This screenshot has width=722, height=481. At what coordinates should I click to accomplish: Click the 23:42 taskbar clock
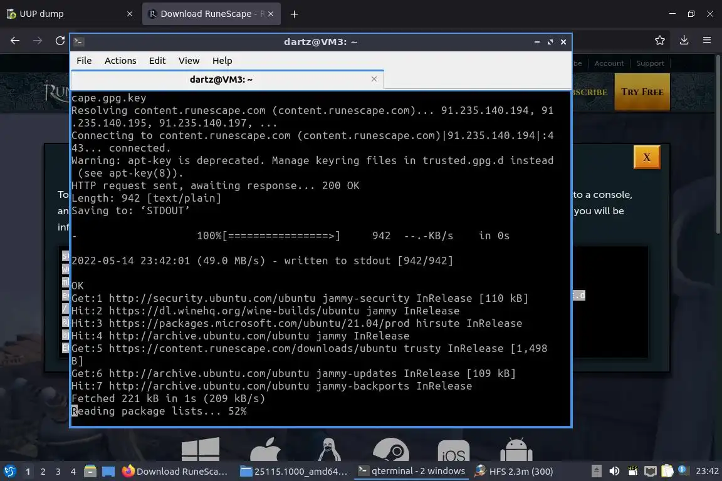pos(707,471)
